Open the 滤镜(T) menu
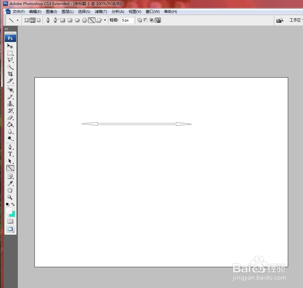 coord(101,12)
